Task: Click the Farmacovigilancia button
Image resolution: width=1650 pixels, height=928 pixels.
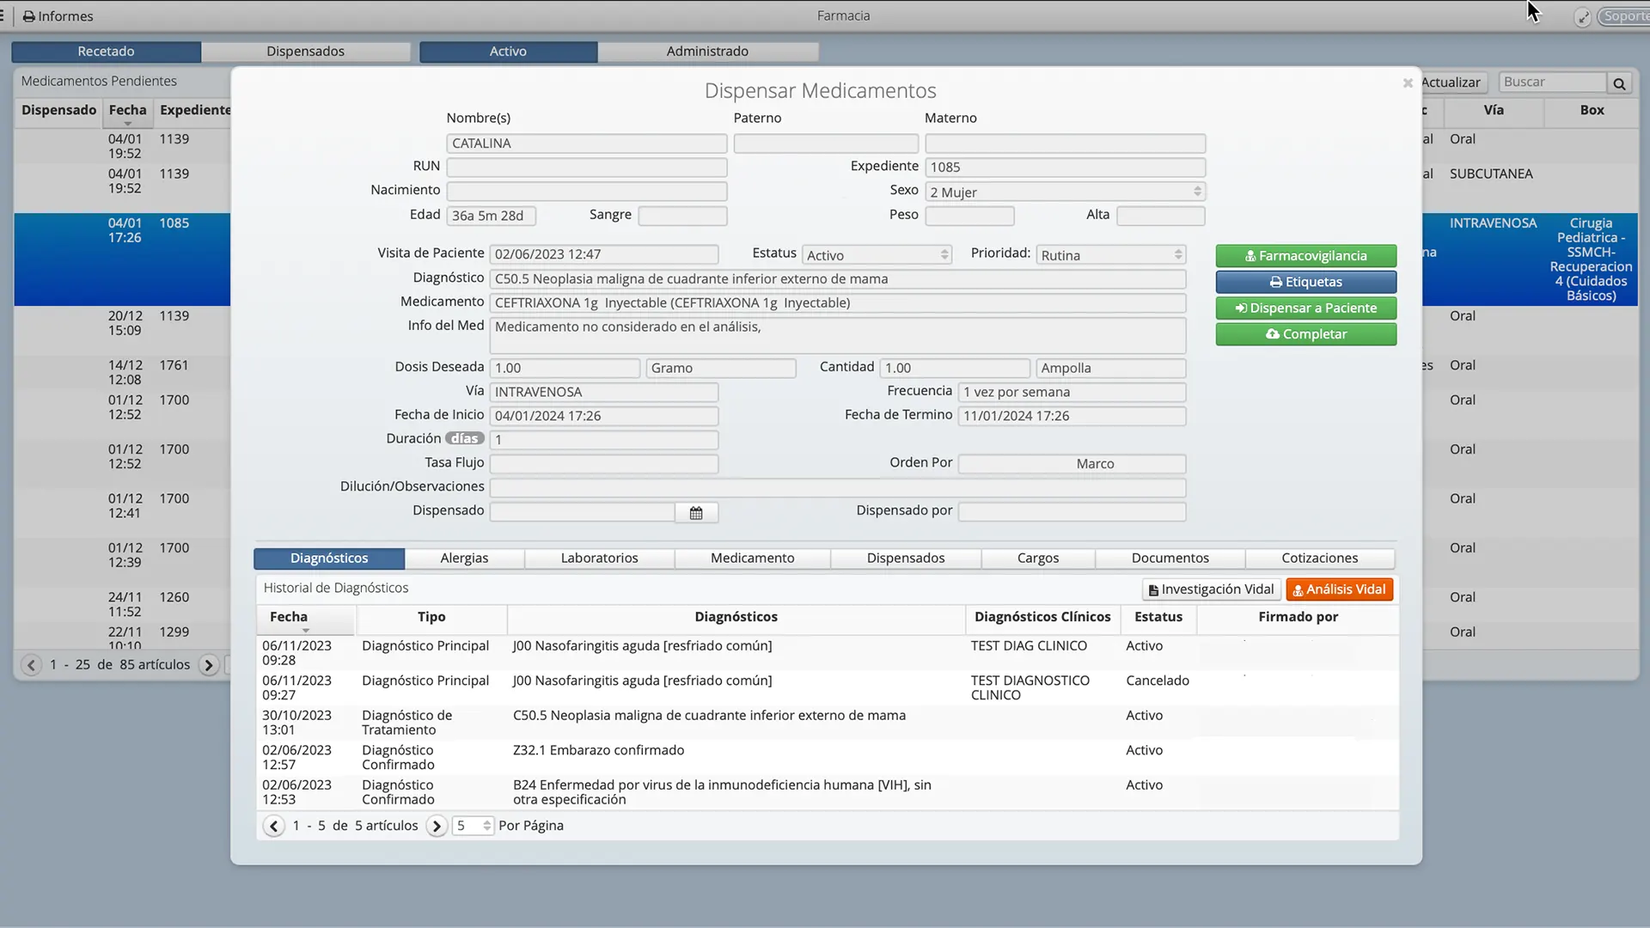Action: 1305,256
